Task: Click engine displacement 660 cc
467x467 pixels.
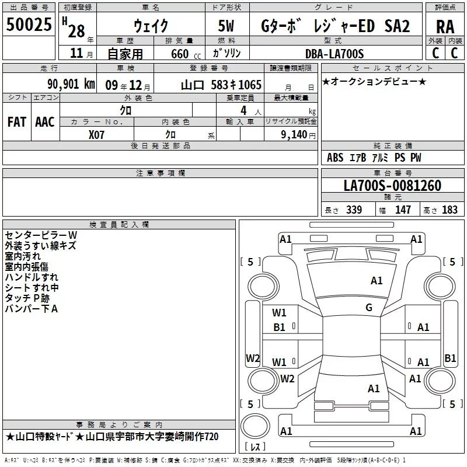Action: [x=186, y=54]
